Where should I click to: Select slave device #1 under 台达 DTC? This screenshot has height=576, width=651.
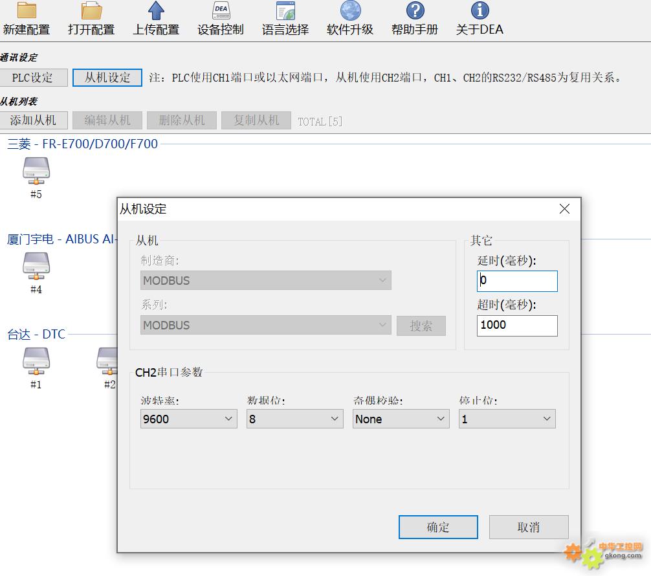click(x=36, y=361)
